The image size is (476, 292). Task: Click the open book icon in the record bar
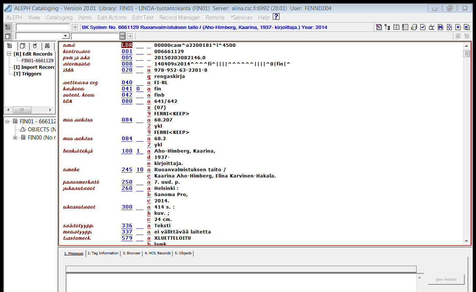pos(396,27)
